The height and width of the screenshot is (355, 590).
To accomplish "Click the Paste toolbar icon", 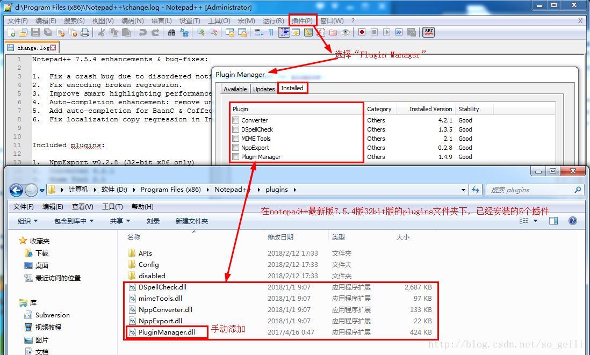I will [126, 32].
